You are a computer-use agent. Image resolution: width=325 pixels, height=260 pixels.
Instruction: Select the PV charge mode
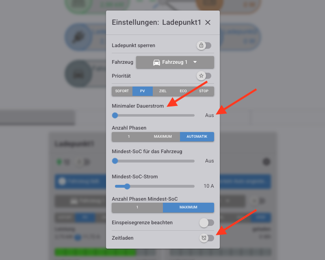pyautogui.click(x=143, y=91)
